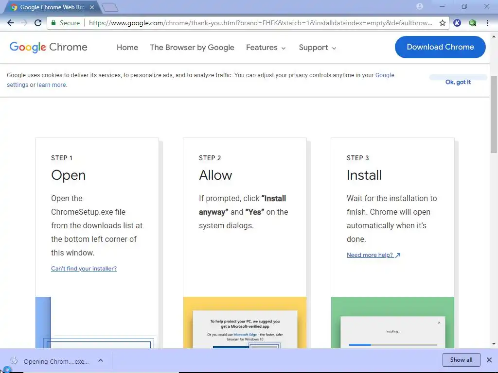This screenshot has height=373, width=498.
Task: Click the Download Chrome button
Action: pos(440,47)
